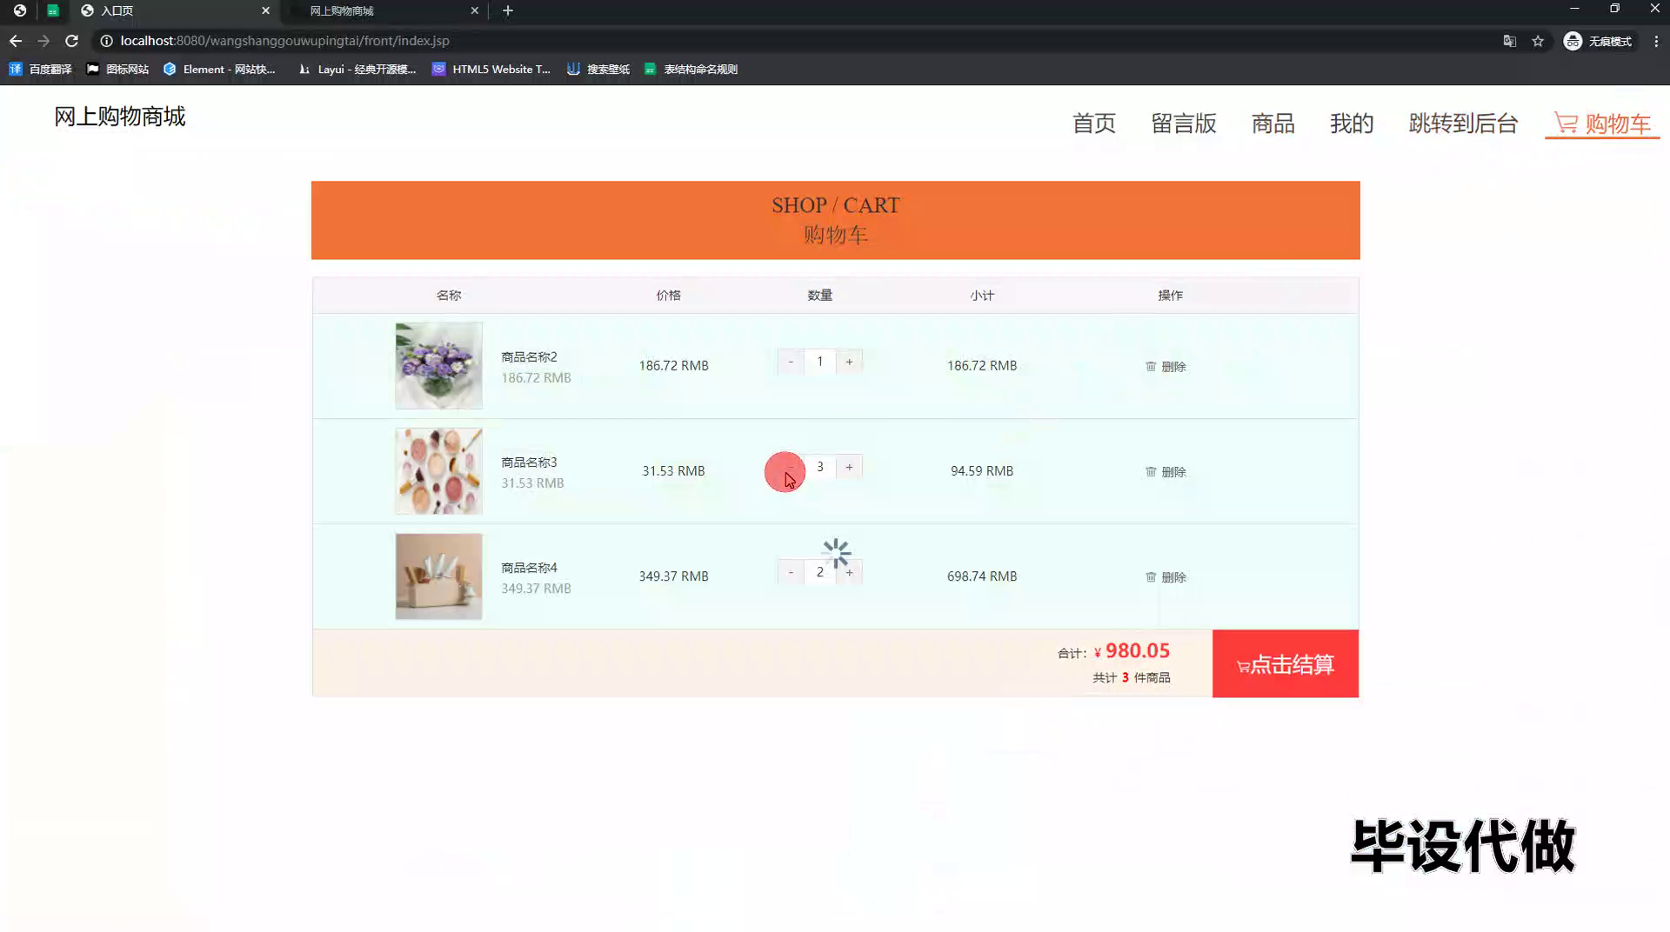Click the 价格 column header
This screenshot has width=1670, height=932.
668,296
